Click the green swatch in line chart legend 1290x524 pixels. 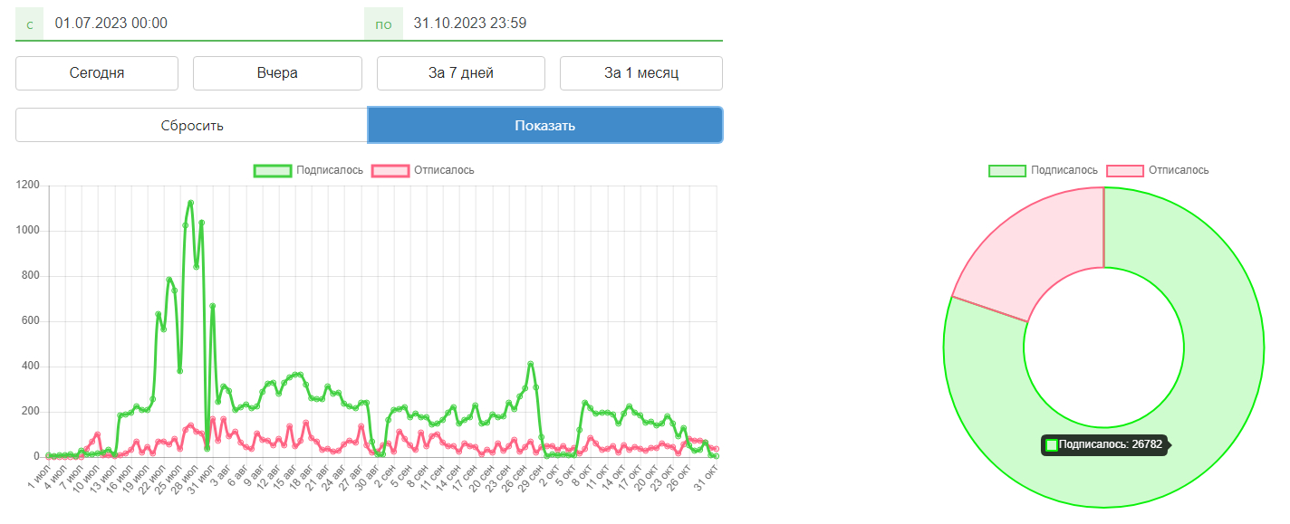pos(273,170)
